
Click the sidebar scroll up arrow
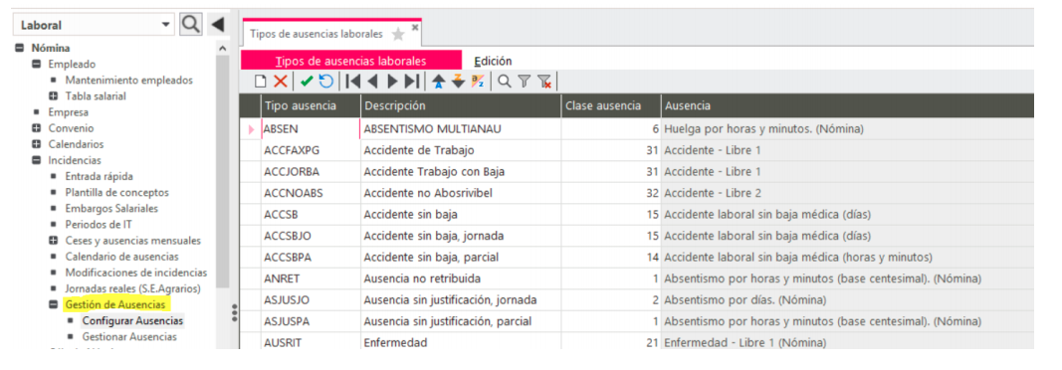[x=223, y=49]
